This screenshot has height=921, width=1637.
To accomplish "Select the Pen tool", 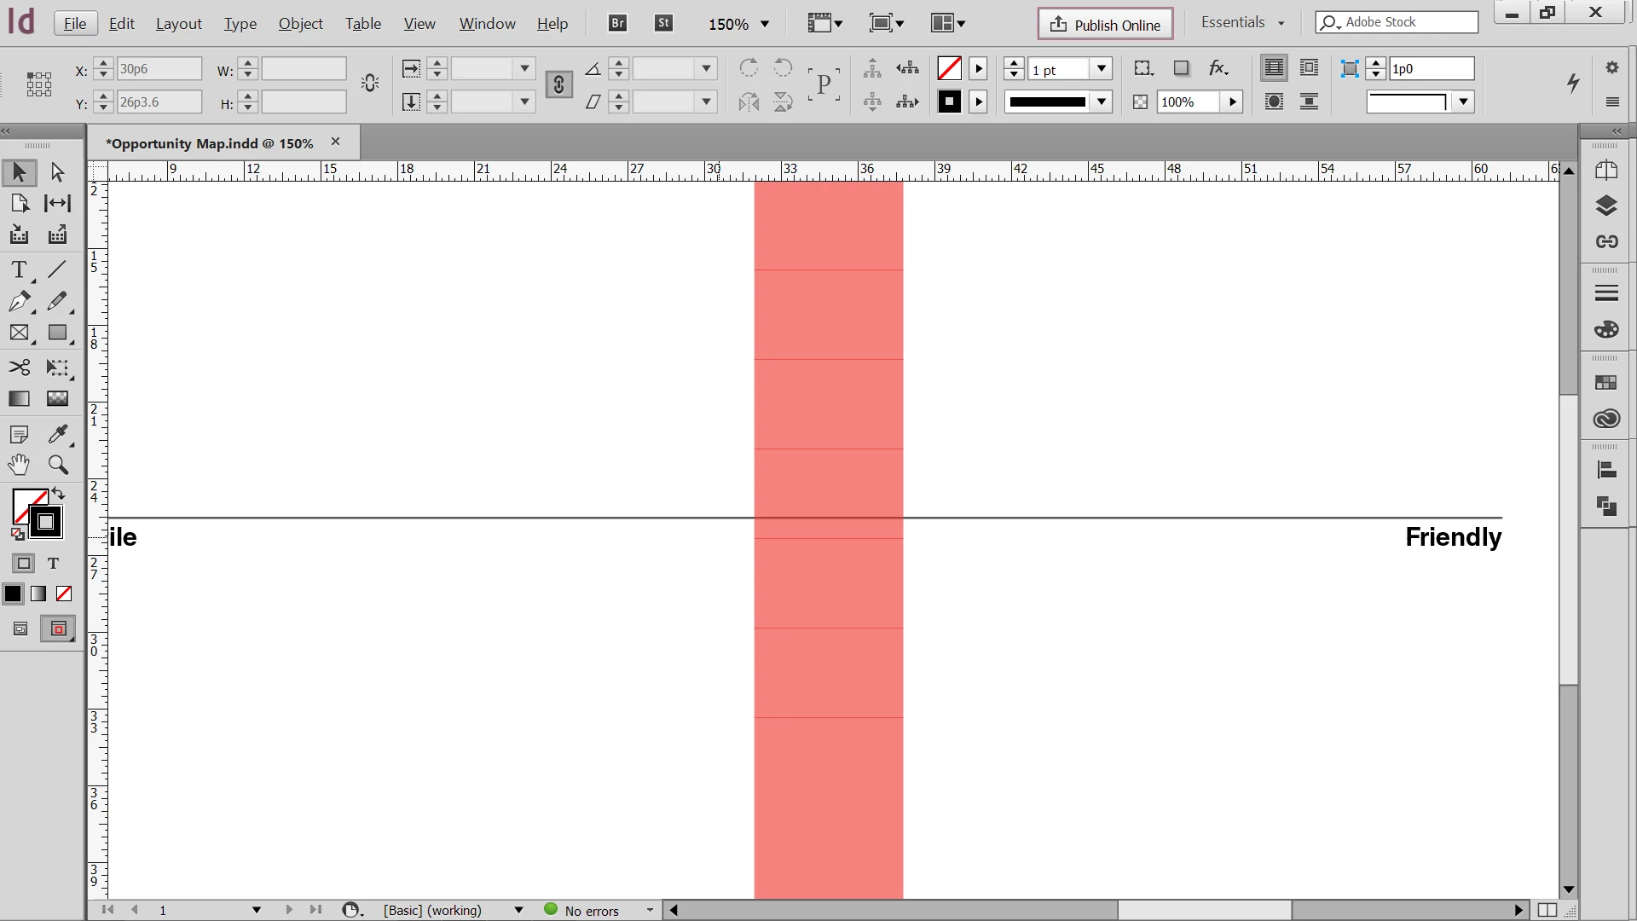I will coord(19,301).
